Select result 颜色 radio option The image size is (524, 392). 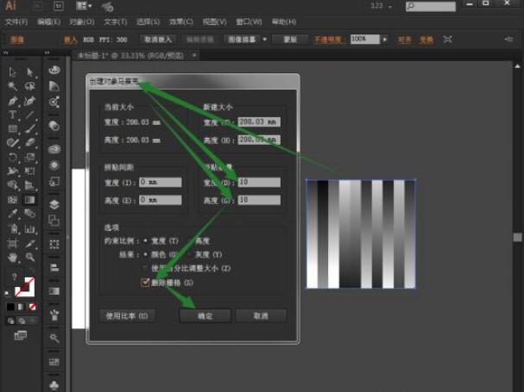(x=146, y=254)
